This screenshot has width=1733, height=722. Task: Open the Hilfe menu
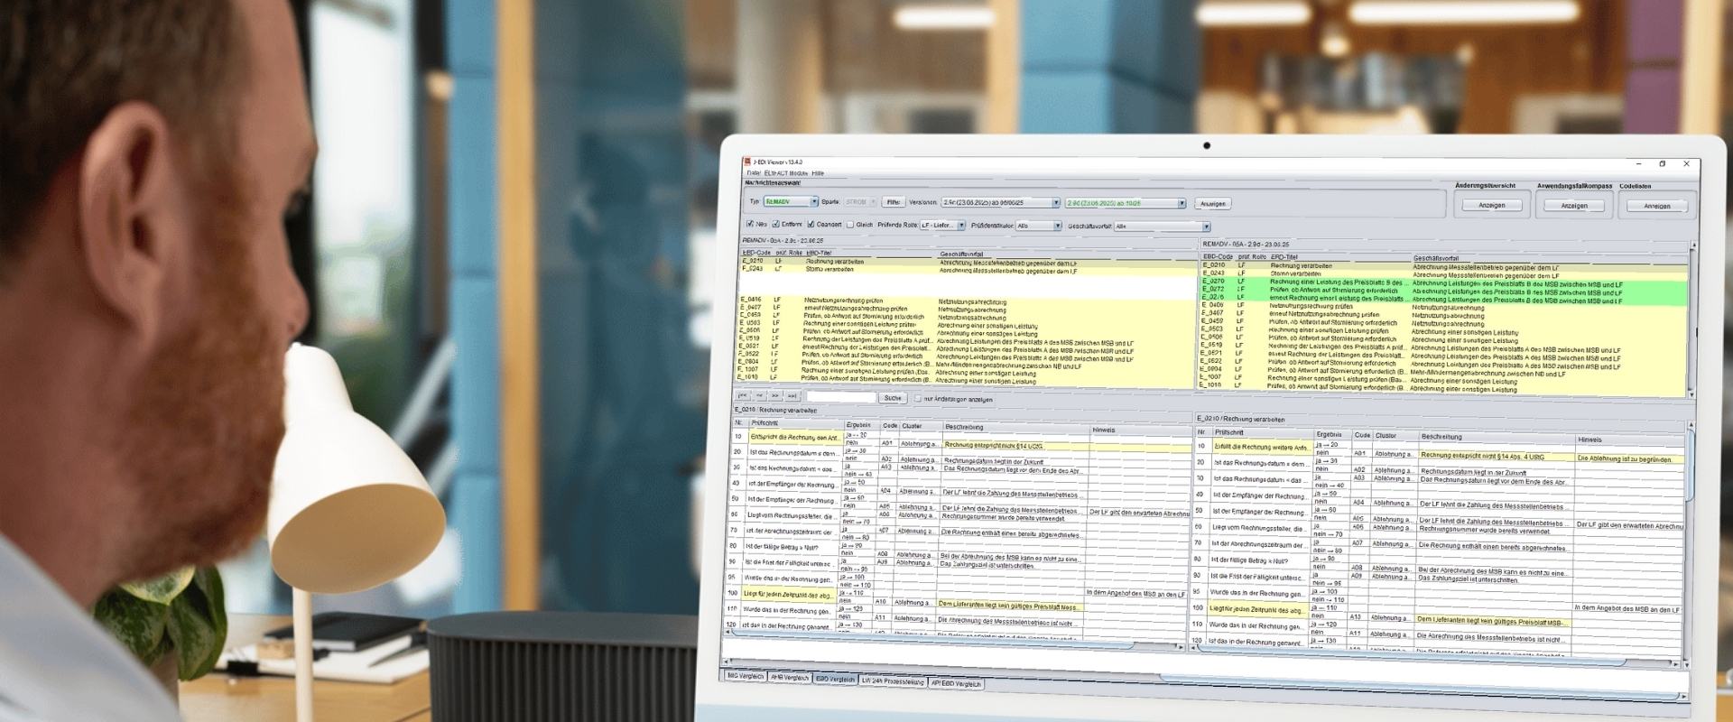pos(818,172)
